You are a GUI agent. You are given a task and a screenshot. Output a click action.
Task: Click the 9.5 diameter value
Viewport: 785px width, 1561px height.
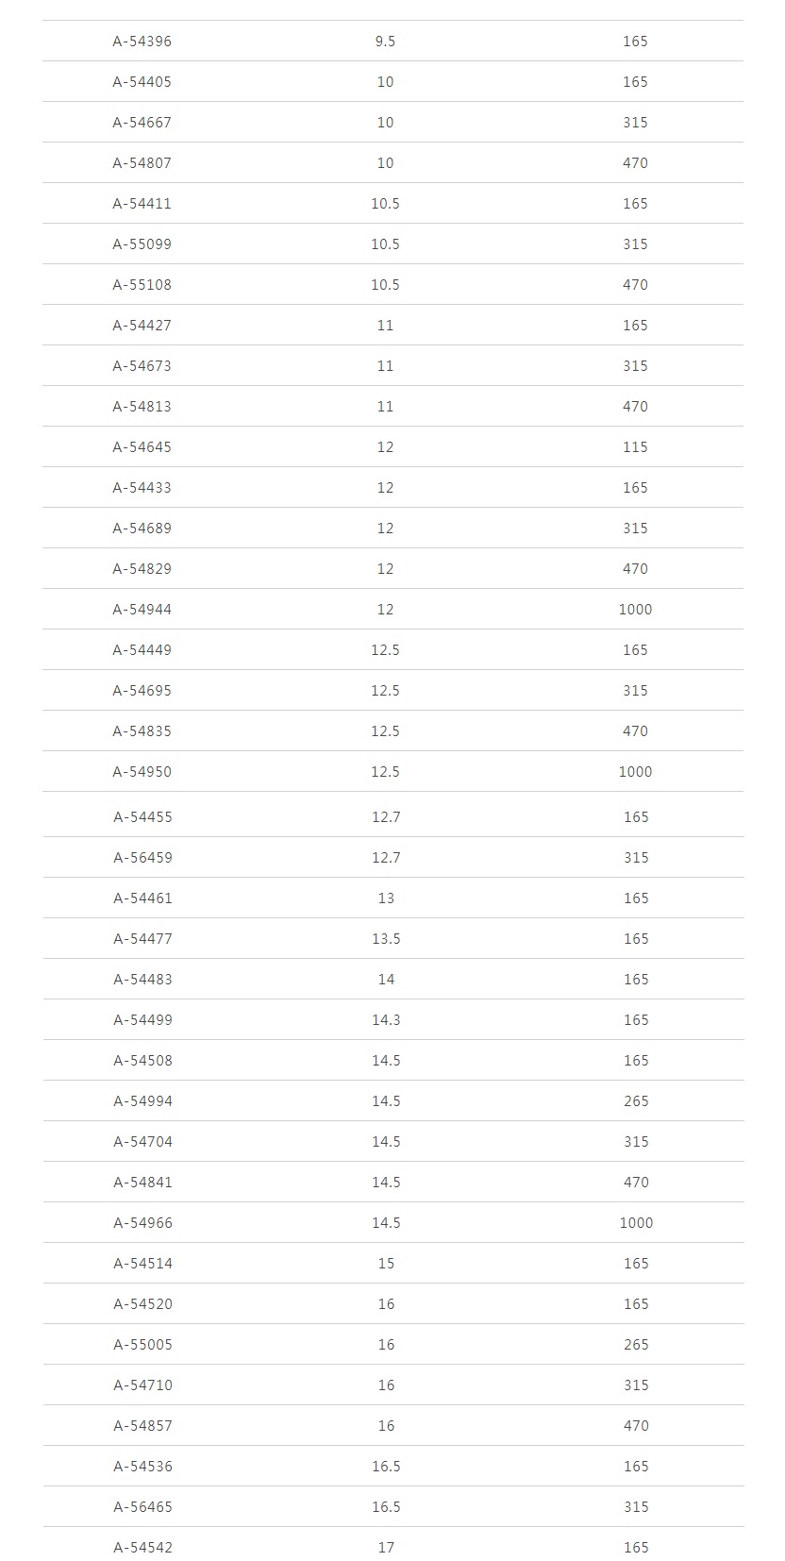[385, 42]
